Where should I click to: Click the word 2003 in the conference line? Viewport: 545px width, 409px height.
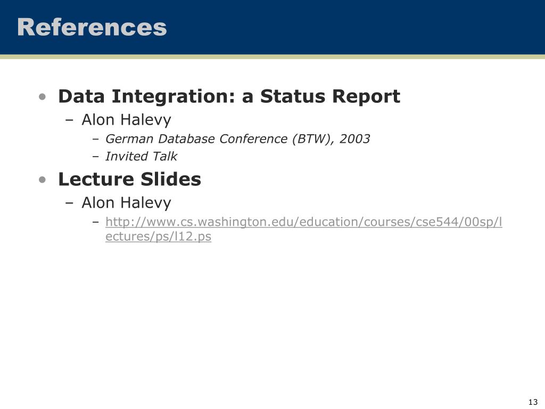tap(354, 139)
